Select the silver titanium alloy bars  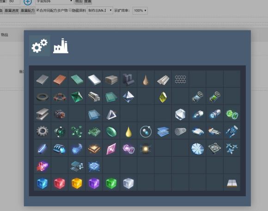(x=94, y=97)
